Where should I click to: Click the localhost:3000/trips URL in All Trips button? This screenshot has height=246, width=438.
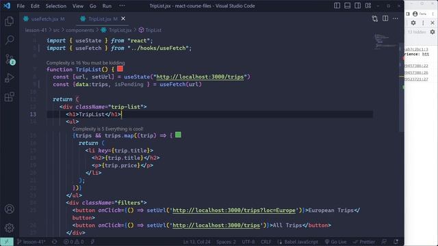point(216,225)
